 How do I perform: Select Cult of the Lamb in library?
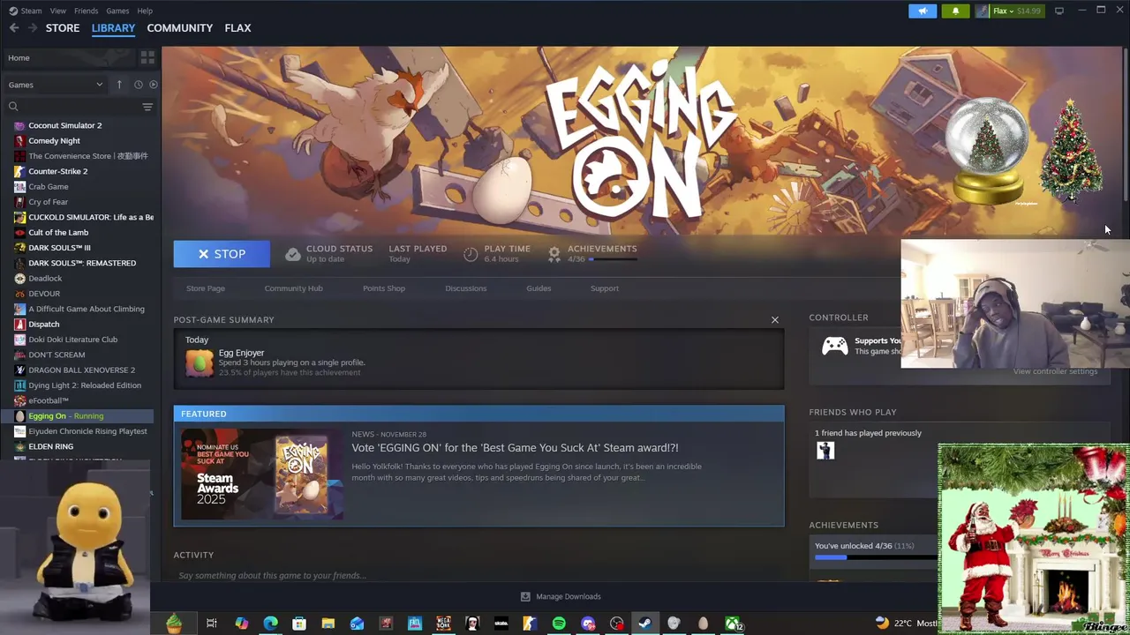coord(58,232)
